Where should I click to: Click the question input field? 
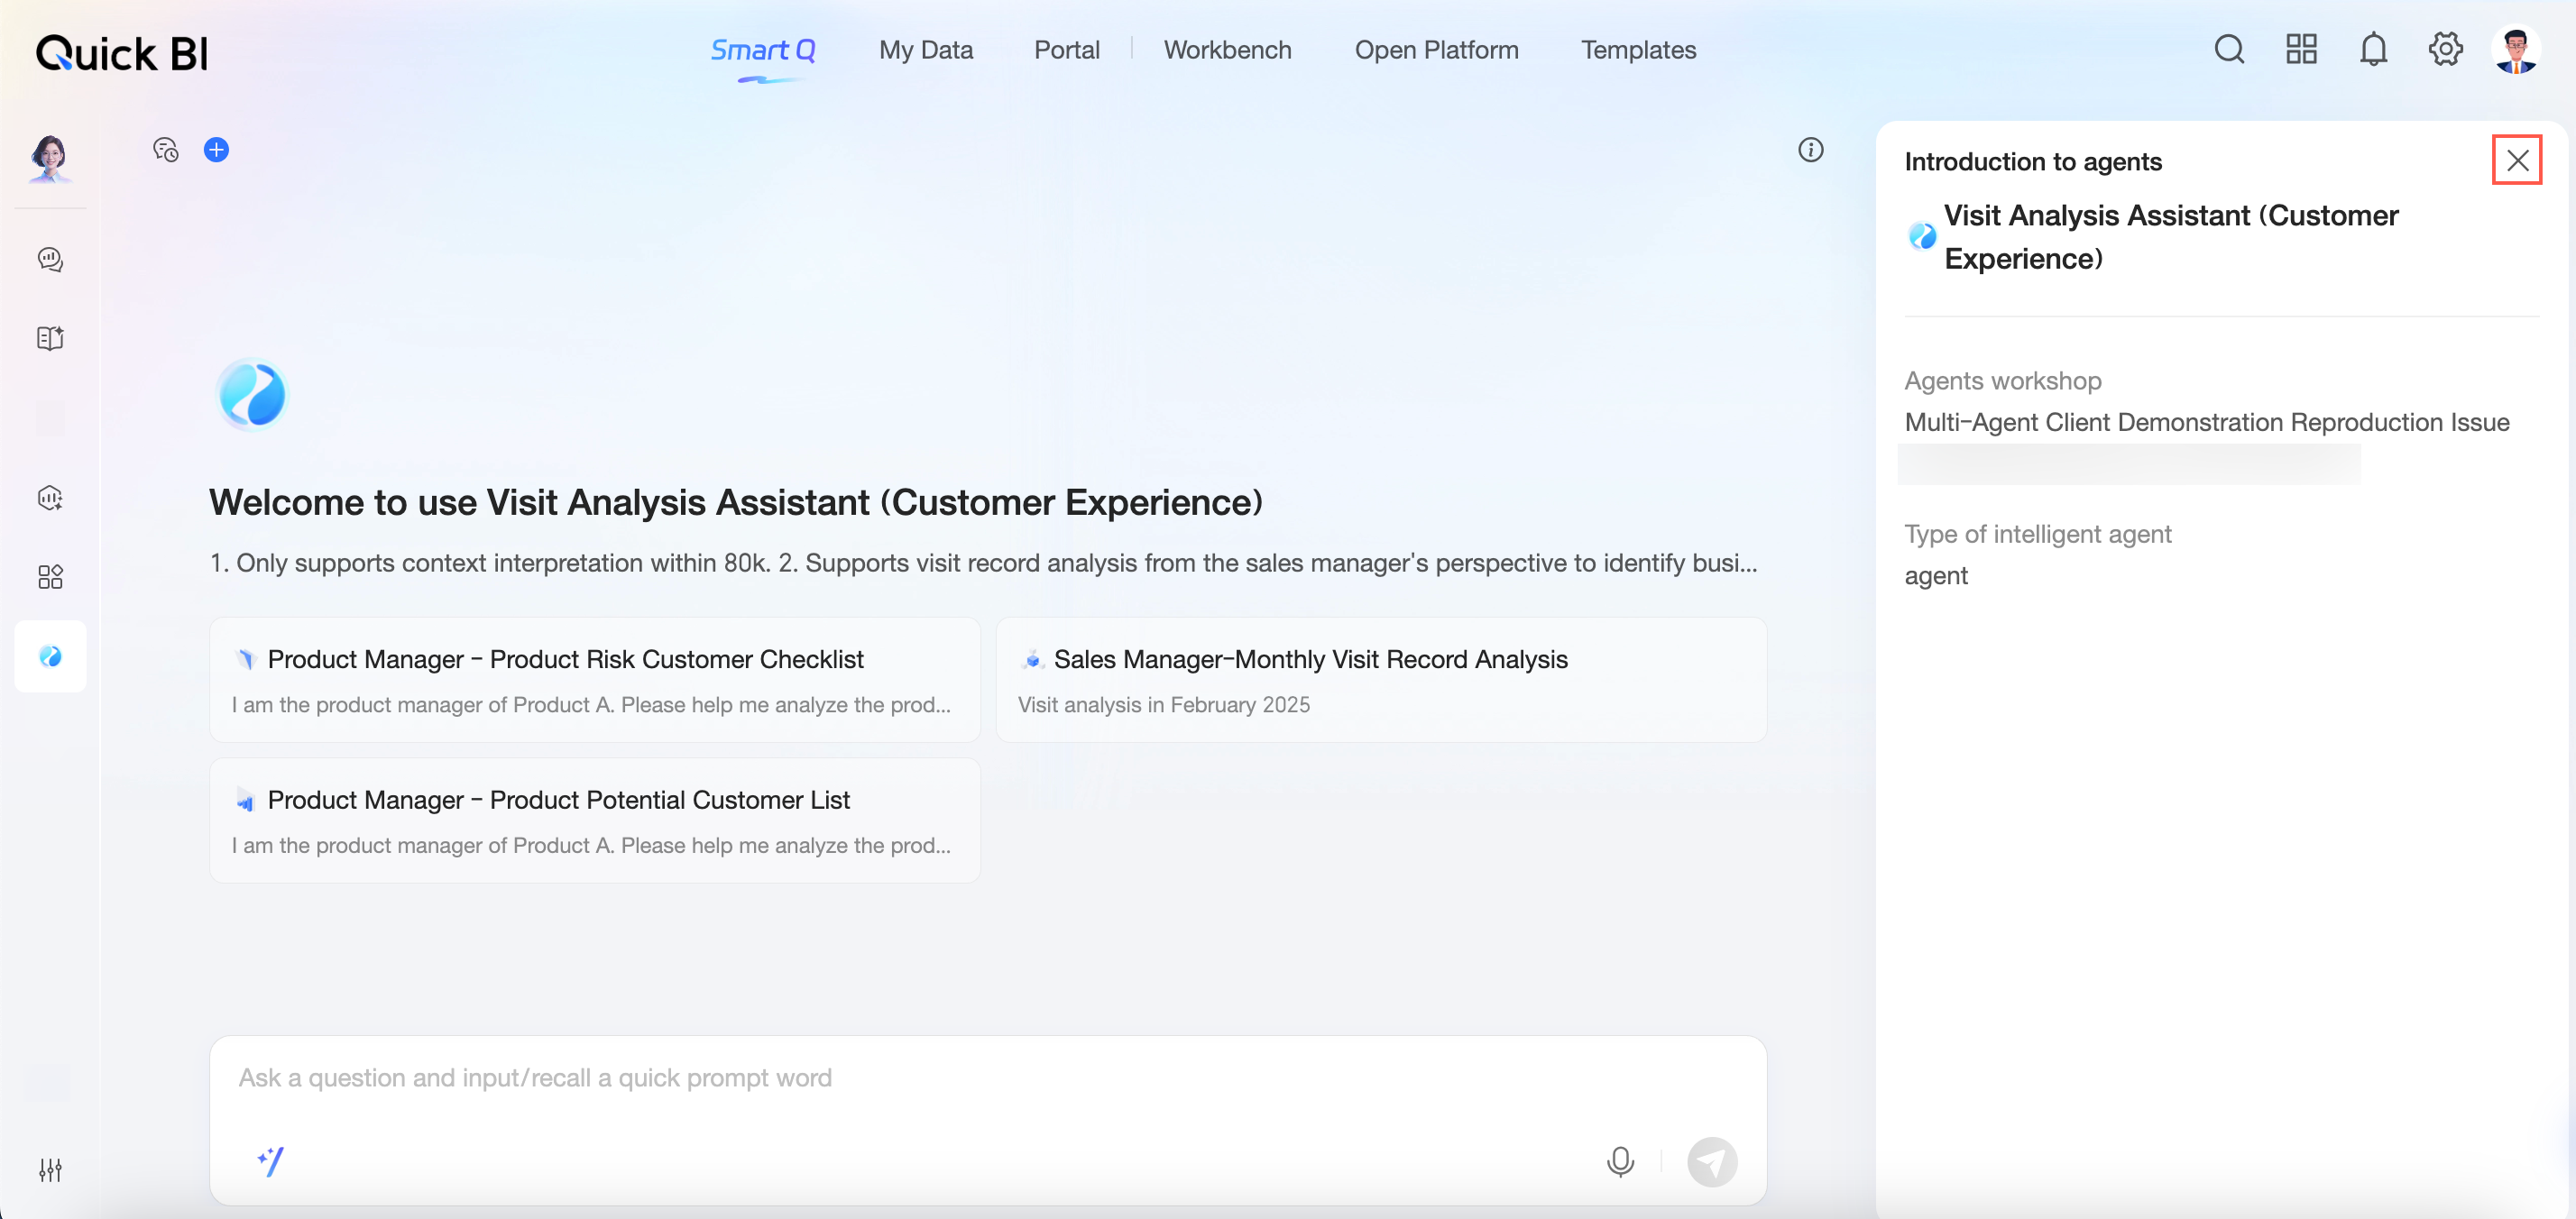(x=986, y=1078)
